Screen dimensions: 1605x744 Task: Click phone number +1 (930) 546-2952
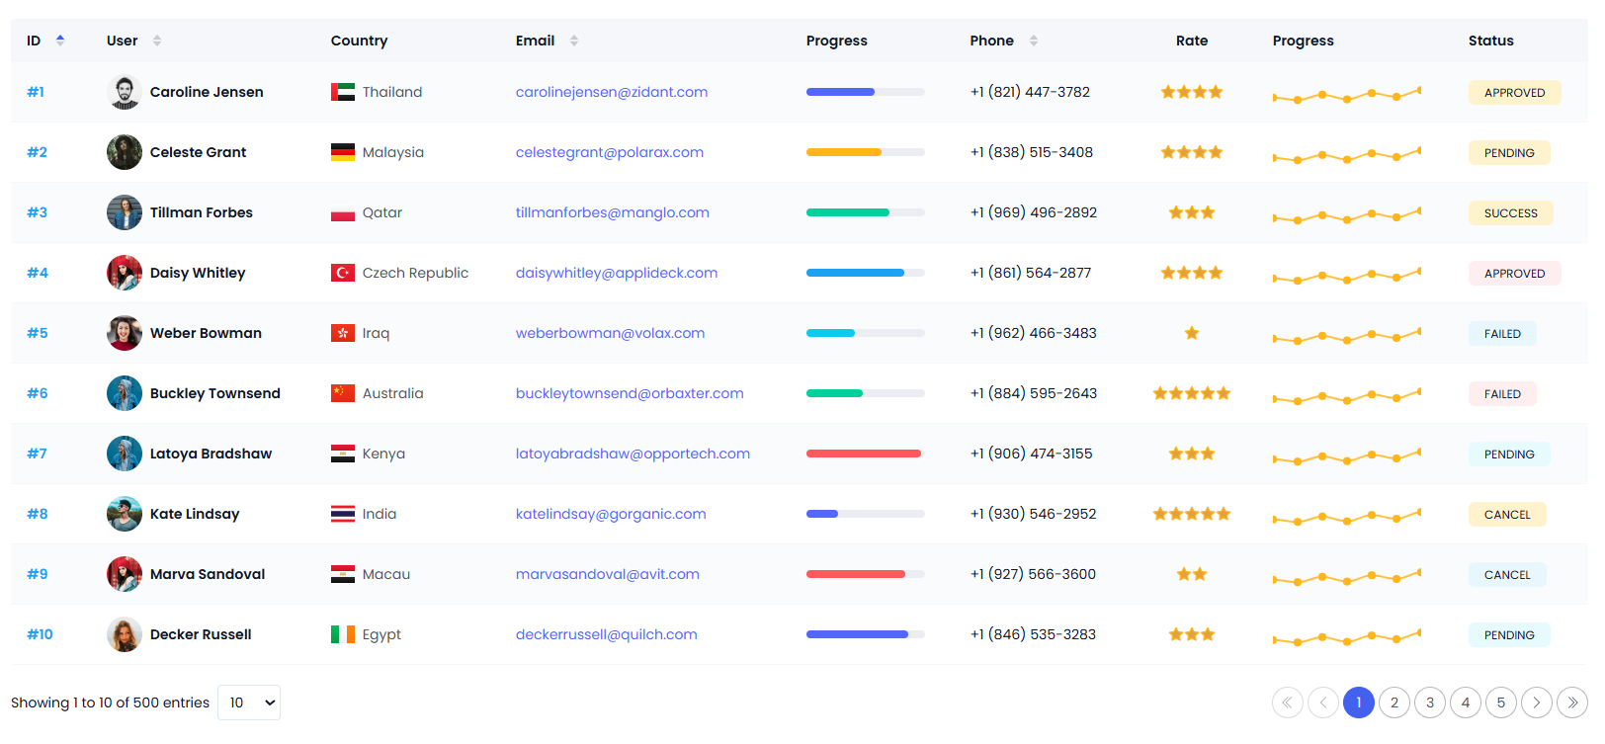[1033, 514]
